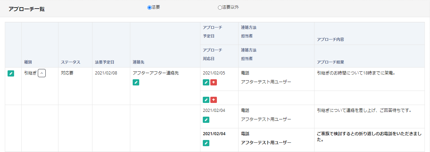
Task: Click red plus icon under 2021/02/05
Action: [x=213, y=82]
